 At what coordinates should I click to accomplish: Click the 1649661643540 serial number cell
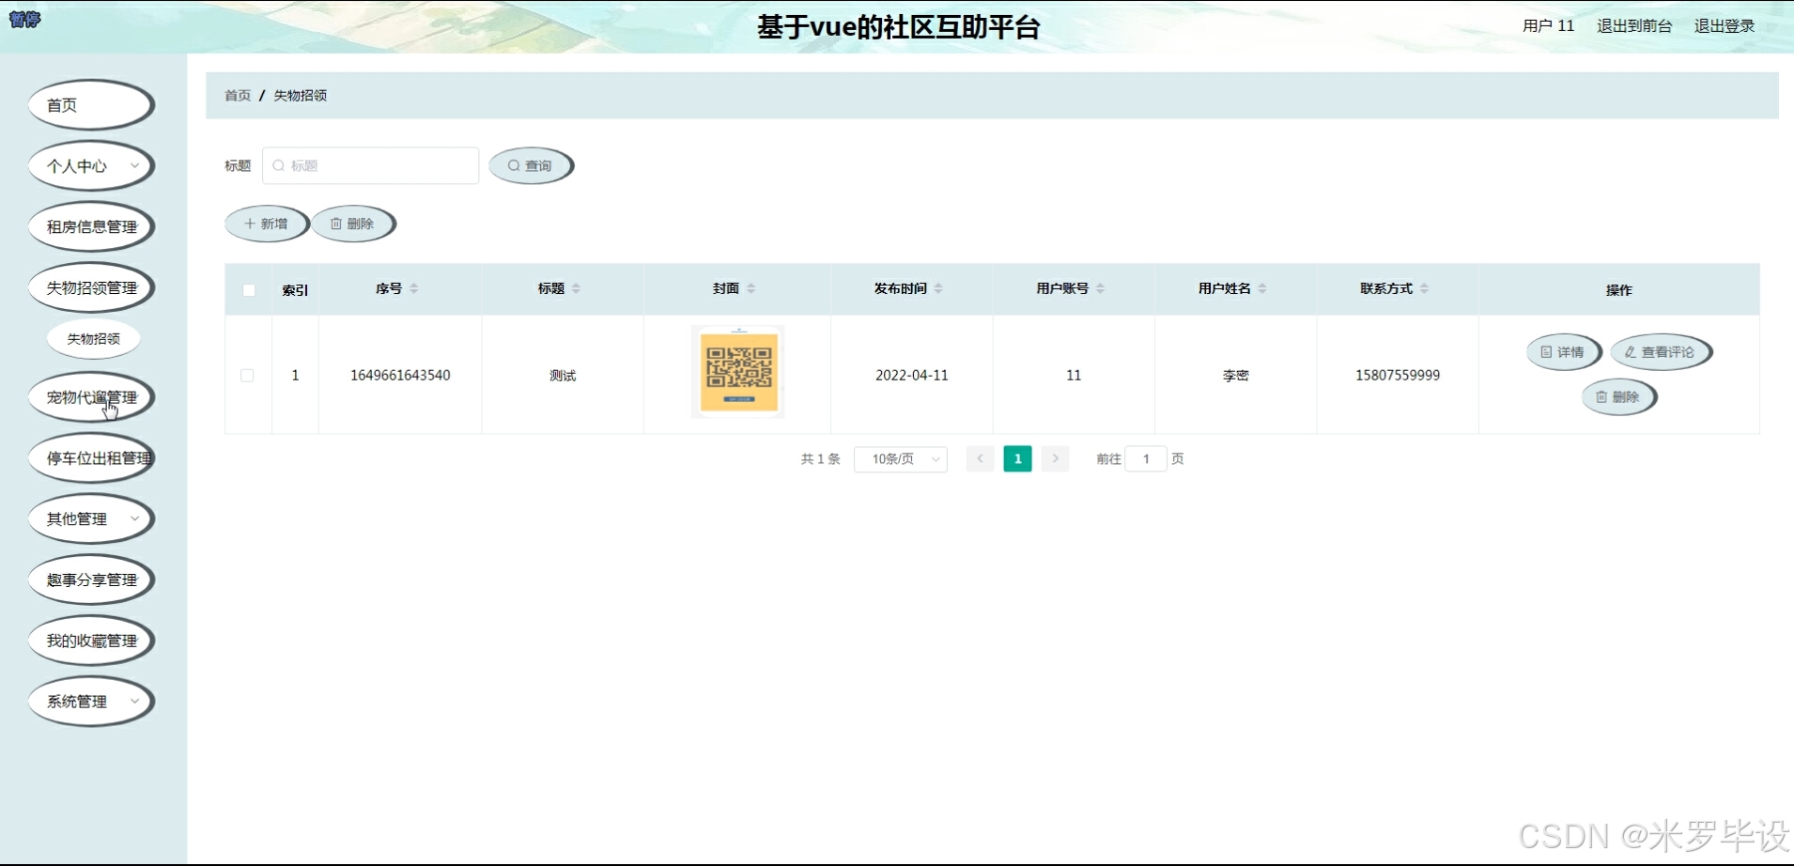click(400, 375)
